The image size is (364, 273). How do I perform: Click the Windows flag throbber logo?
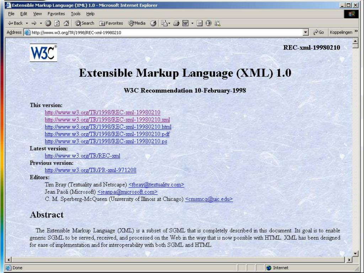click(x=351, y=14)
